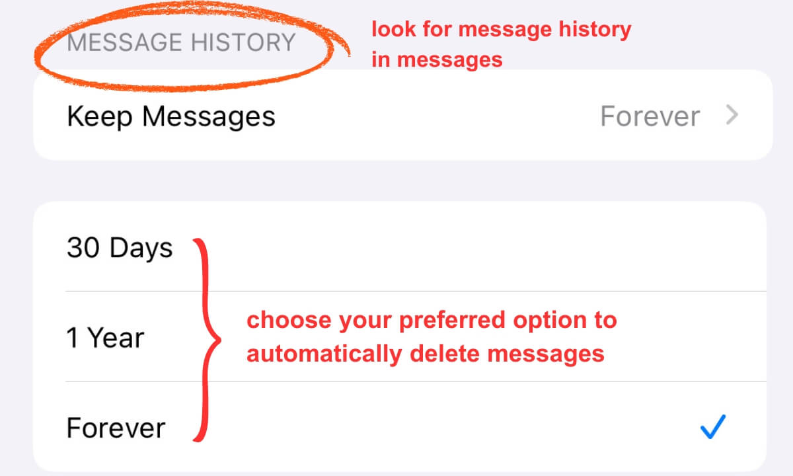
Task: Click the 'in messages' red annotation line
Action: click(437, 60)
